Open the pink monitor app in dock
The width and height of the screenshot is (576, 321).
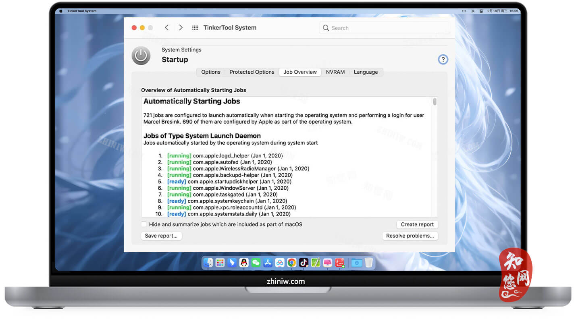328,263
